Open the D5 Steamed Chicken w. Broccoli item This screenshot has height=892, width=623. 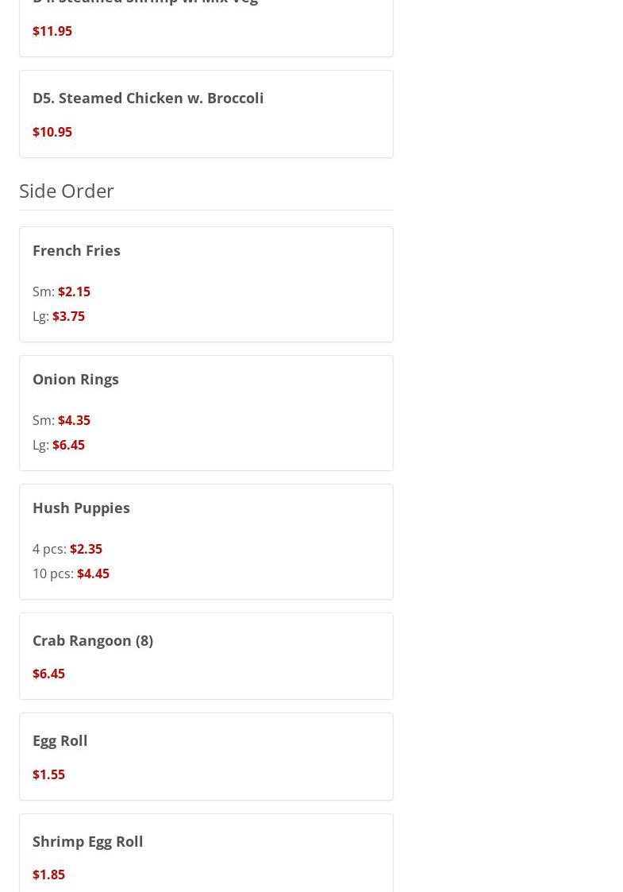(x=148, y=98)
